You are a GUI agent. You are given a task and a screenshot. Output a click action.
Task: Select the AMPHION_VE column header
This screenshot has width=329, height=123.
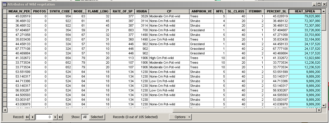(202, 12)
